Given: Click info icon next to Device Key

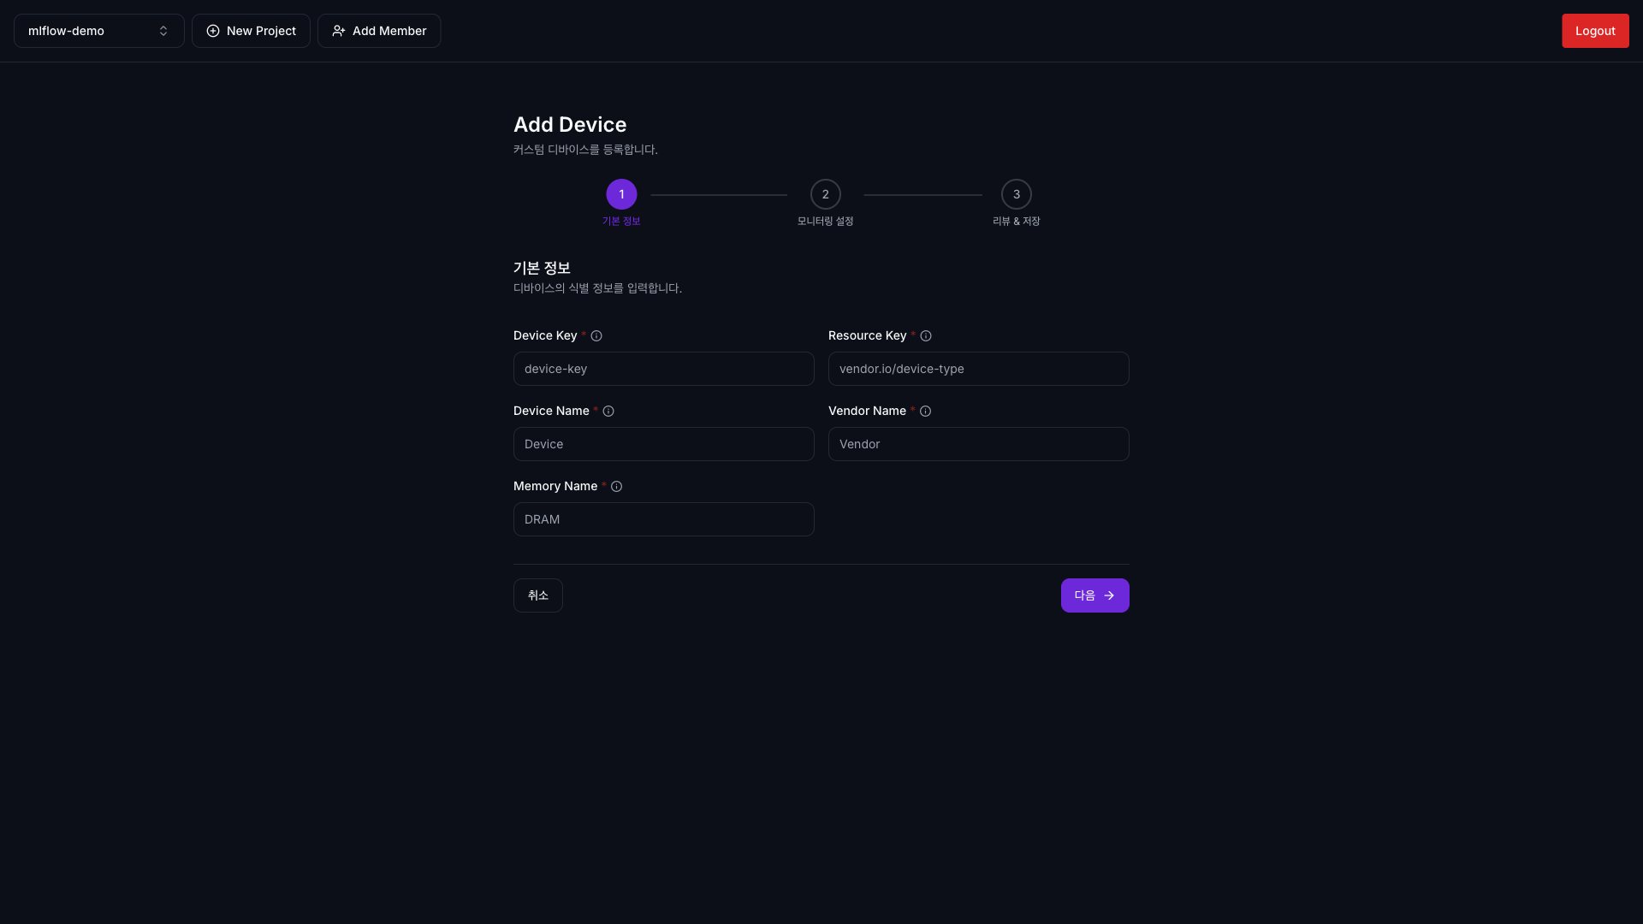Looking at the screenshot, I should click(596, 336).
